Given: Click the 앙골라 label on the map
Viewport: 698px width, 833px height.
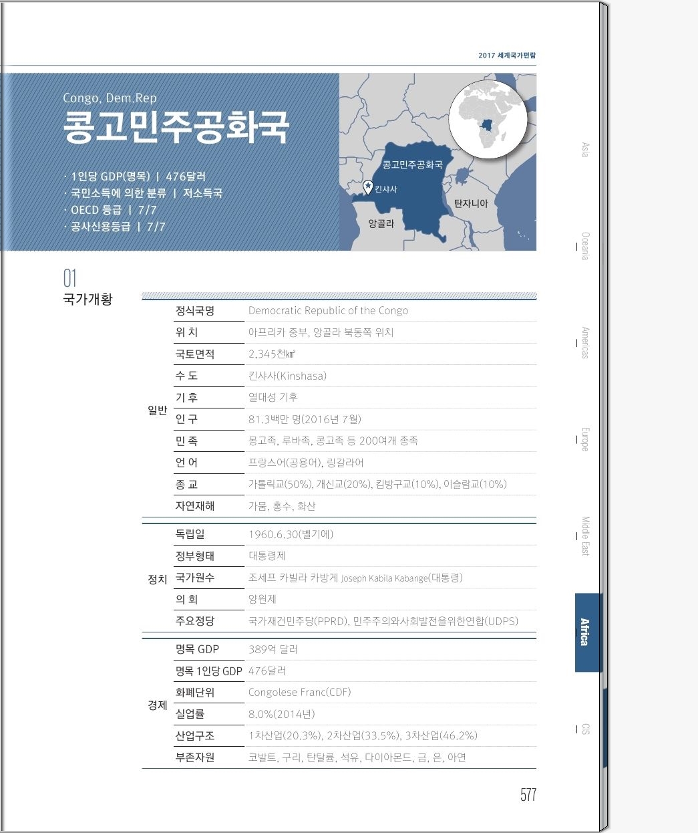Looking at the screenshot, I should point(381,224).
